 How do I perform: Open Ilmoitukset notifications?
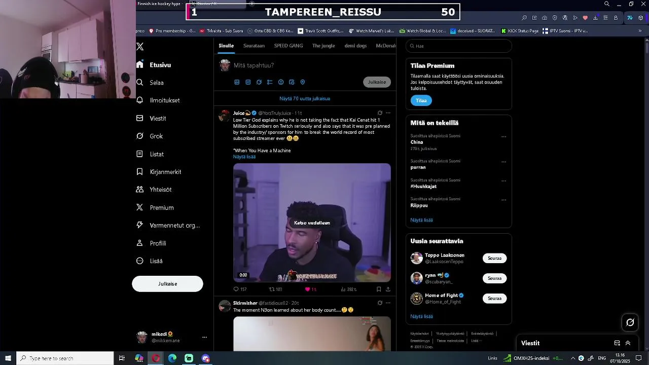pos(158,100)
